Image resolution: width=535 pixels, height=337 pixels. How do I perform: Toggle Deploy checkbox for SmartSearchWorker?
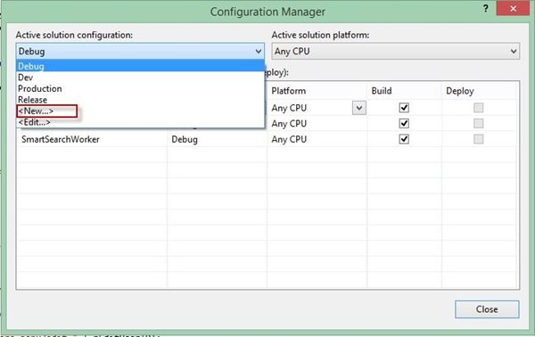[478, 139]
